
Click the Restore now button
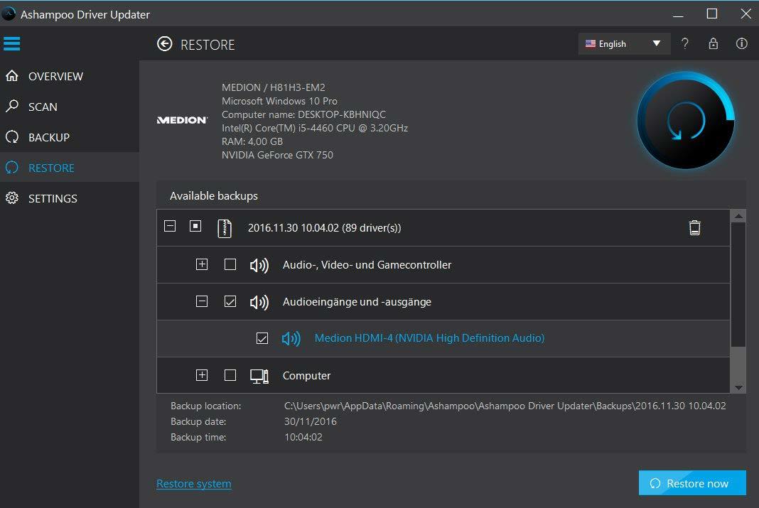coord(692,483)
